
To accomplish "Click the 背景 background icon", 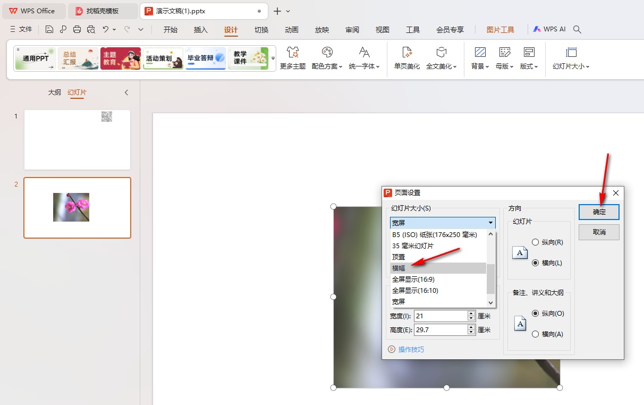I will point(480,52).
